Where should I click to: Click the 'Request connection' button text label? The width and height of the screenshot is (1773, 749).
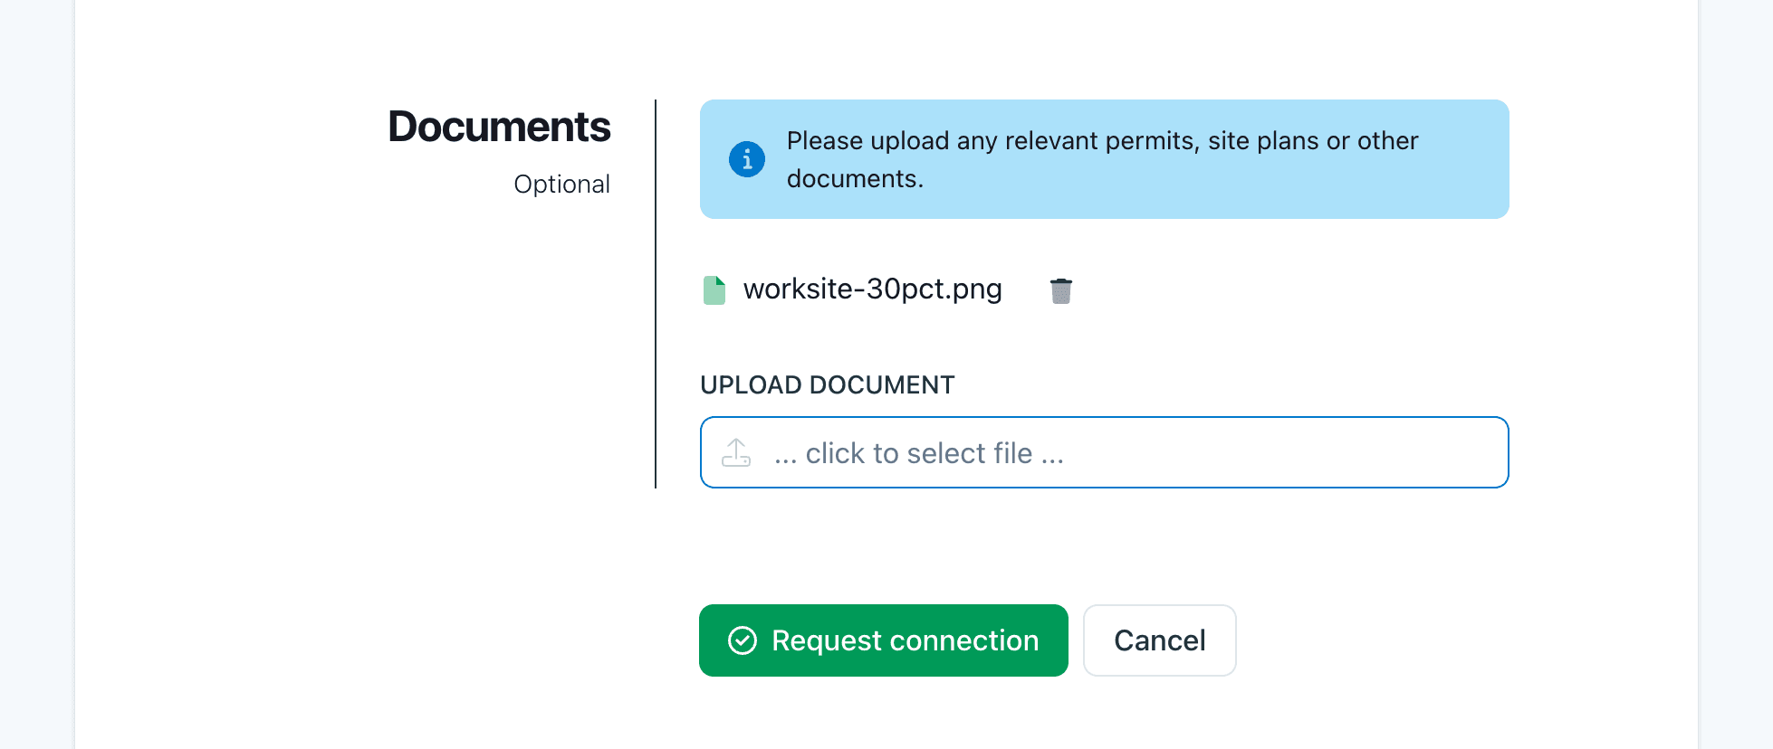point(905,640)
